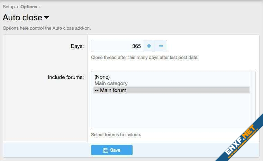This screenshot has width=263, height=161.
Task: Click the Days label
Action: (x=77, y=46)
